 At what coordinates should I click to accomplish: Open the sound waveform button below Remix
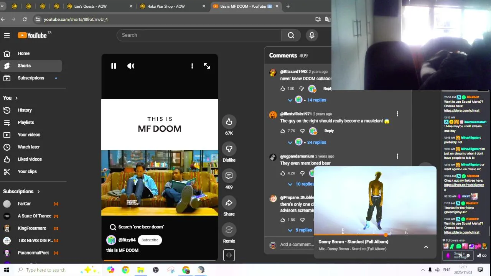pyautogui.click(x=229, y=255)
